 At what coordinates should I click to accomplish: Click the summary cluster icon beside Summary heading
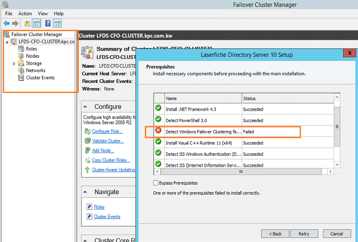[87, 52]
